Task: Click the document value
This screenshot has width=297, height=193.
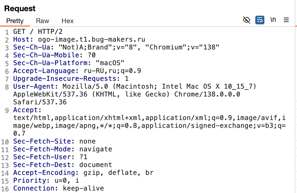Action: [x=96, y=165]
